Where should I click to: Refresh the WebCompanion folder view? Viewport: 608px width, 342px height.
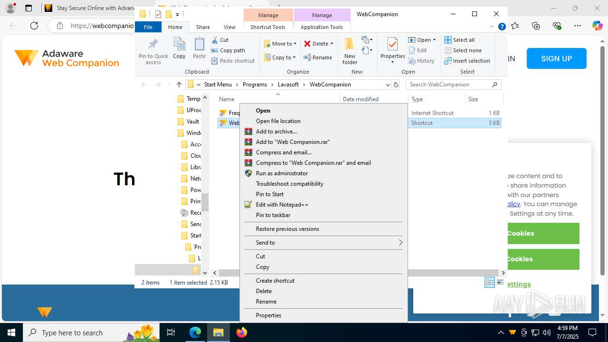click(396, 85)
